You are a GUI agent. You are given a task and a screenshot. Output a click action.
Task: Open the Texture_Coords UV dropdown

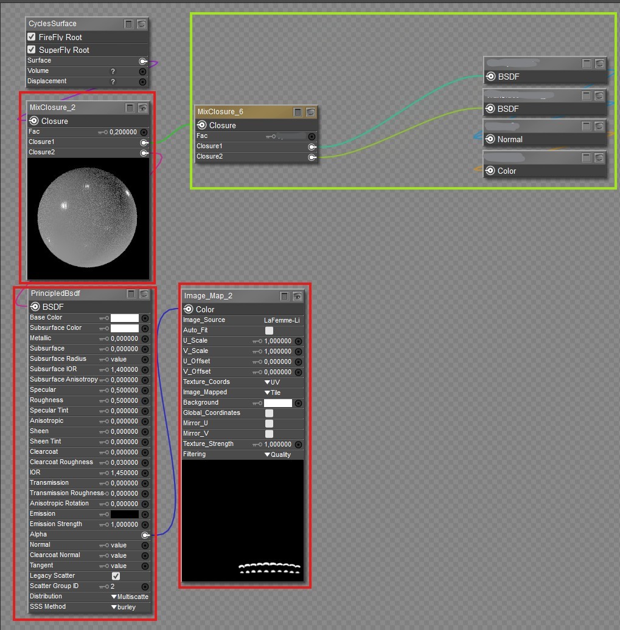coord(272,382)
